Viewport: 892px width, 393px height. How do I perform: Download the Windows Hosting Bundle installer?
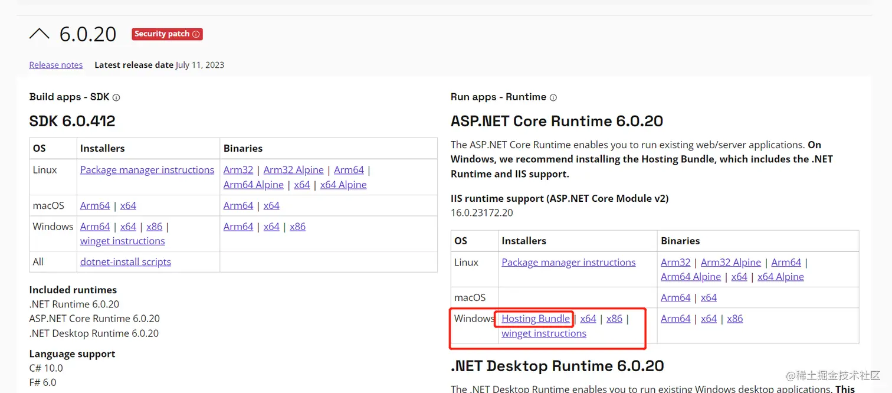[535, 319]
